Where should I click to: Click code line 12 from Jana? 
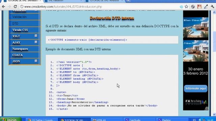71,99
